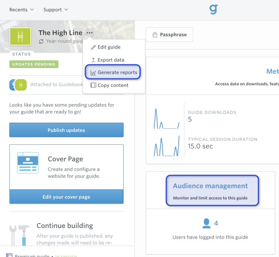This screenshot has height=257, width=279.
Task: Click the copy icon beside Copy content
Action: point(93,85)
